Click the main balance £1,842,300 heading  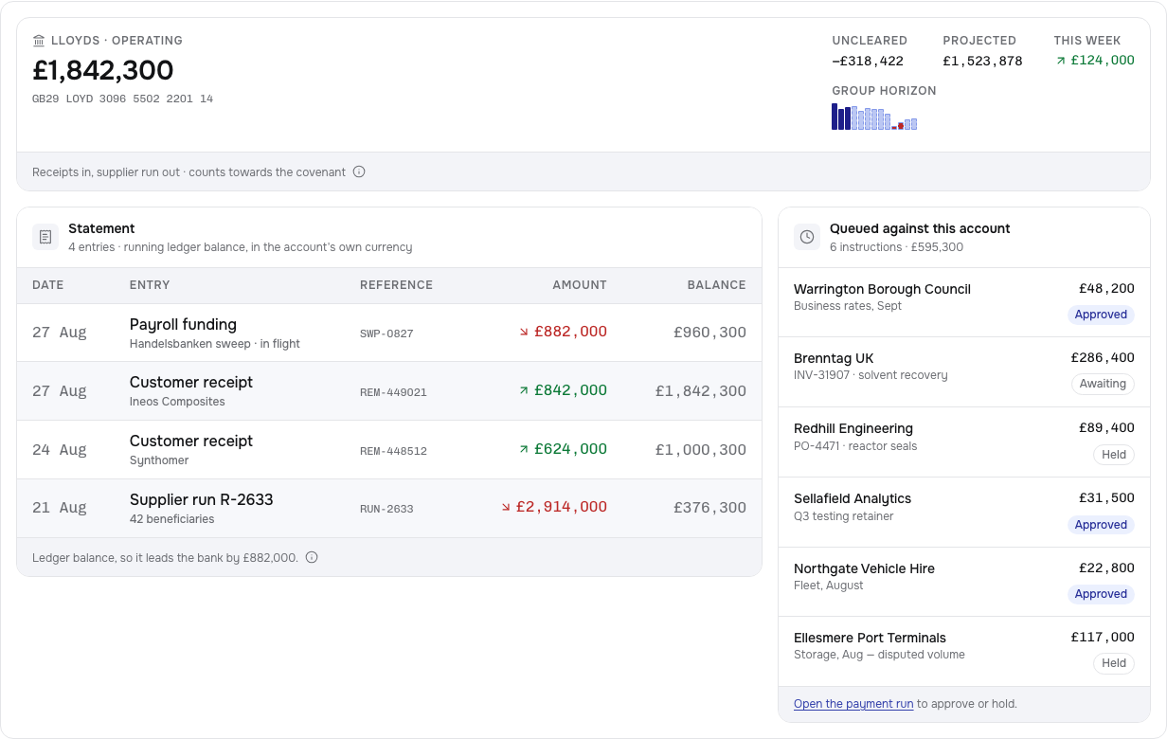point(103,70)
